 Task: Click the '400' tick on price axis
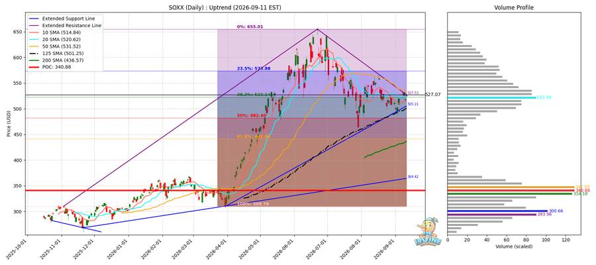[19, 160]
